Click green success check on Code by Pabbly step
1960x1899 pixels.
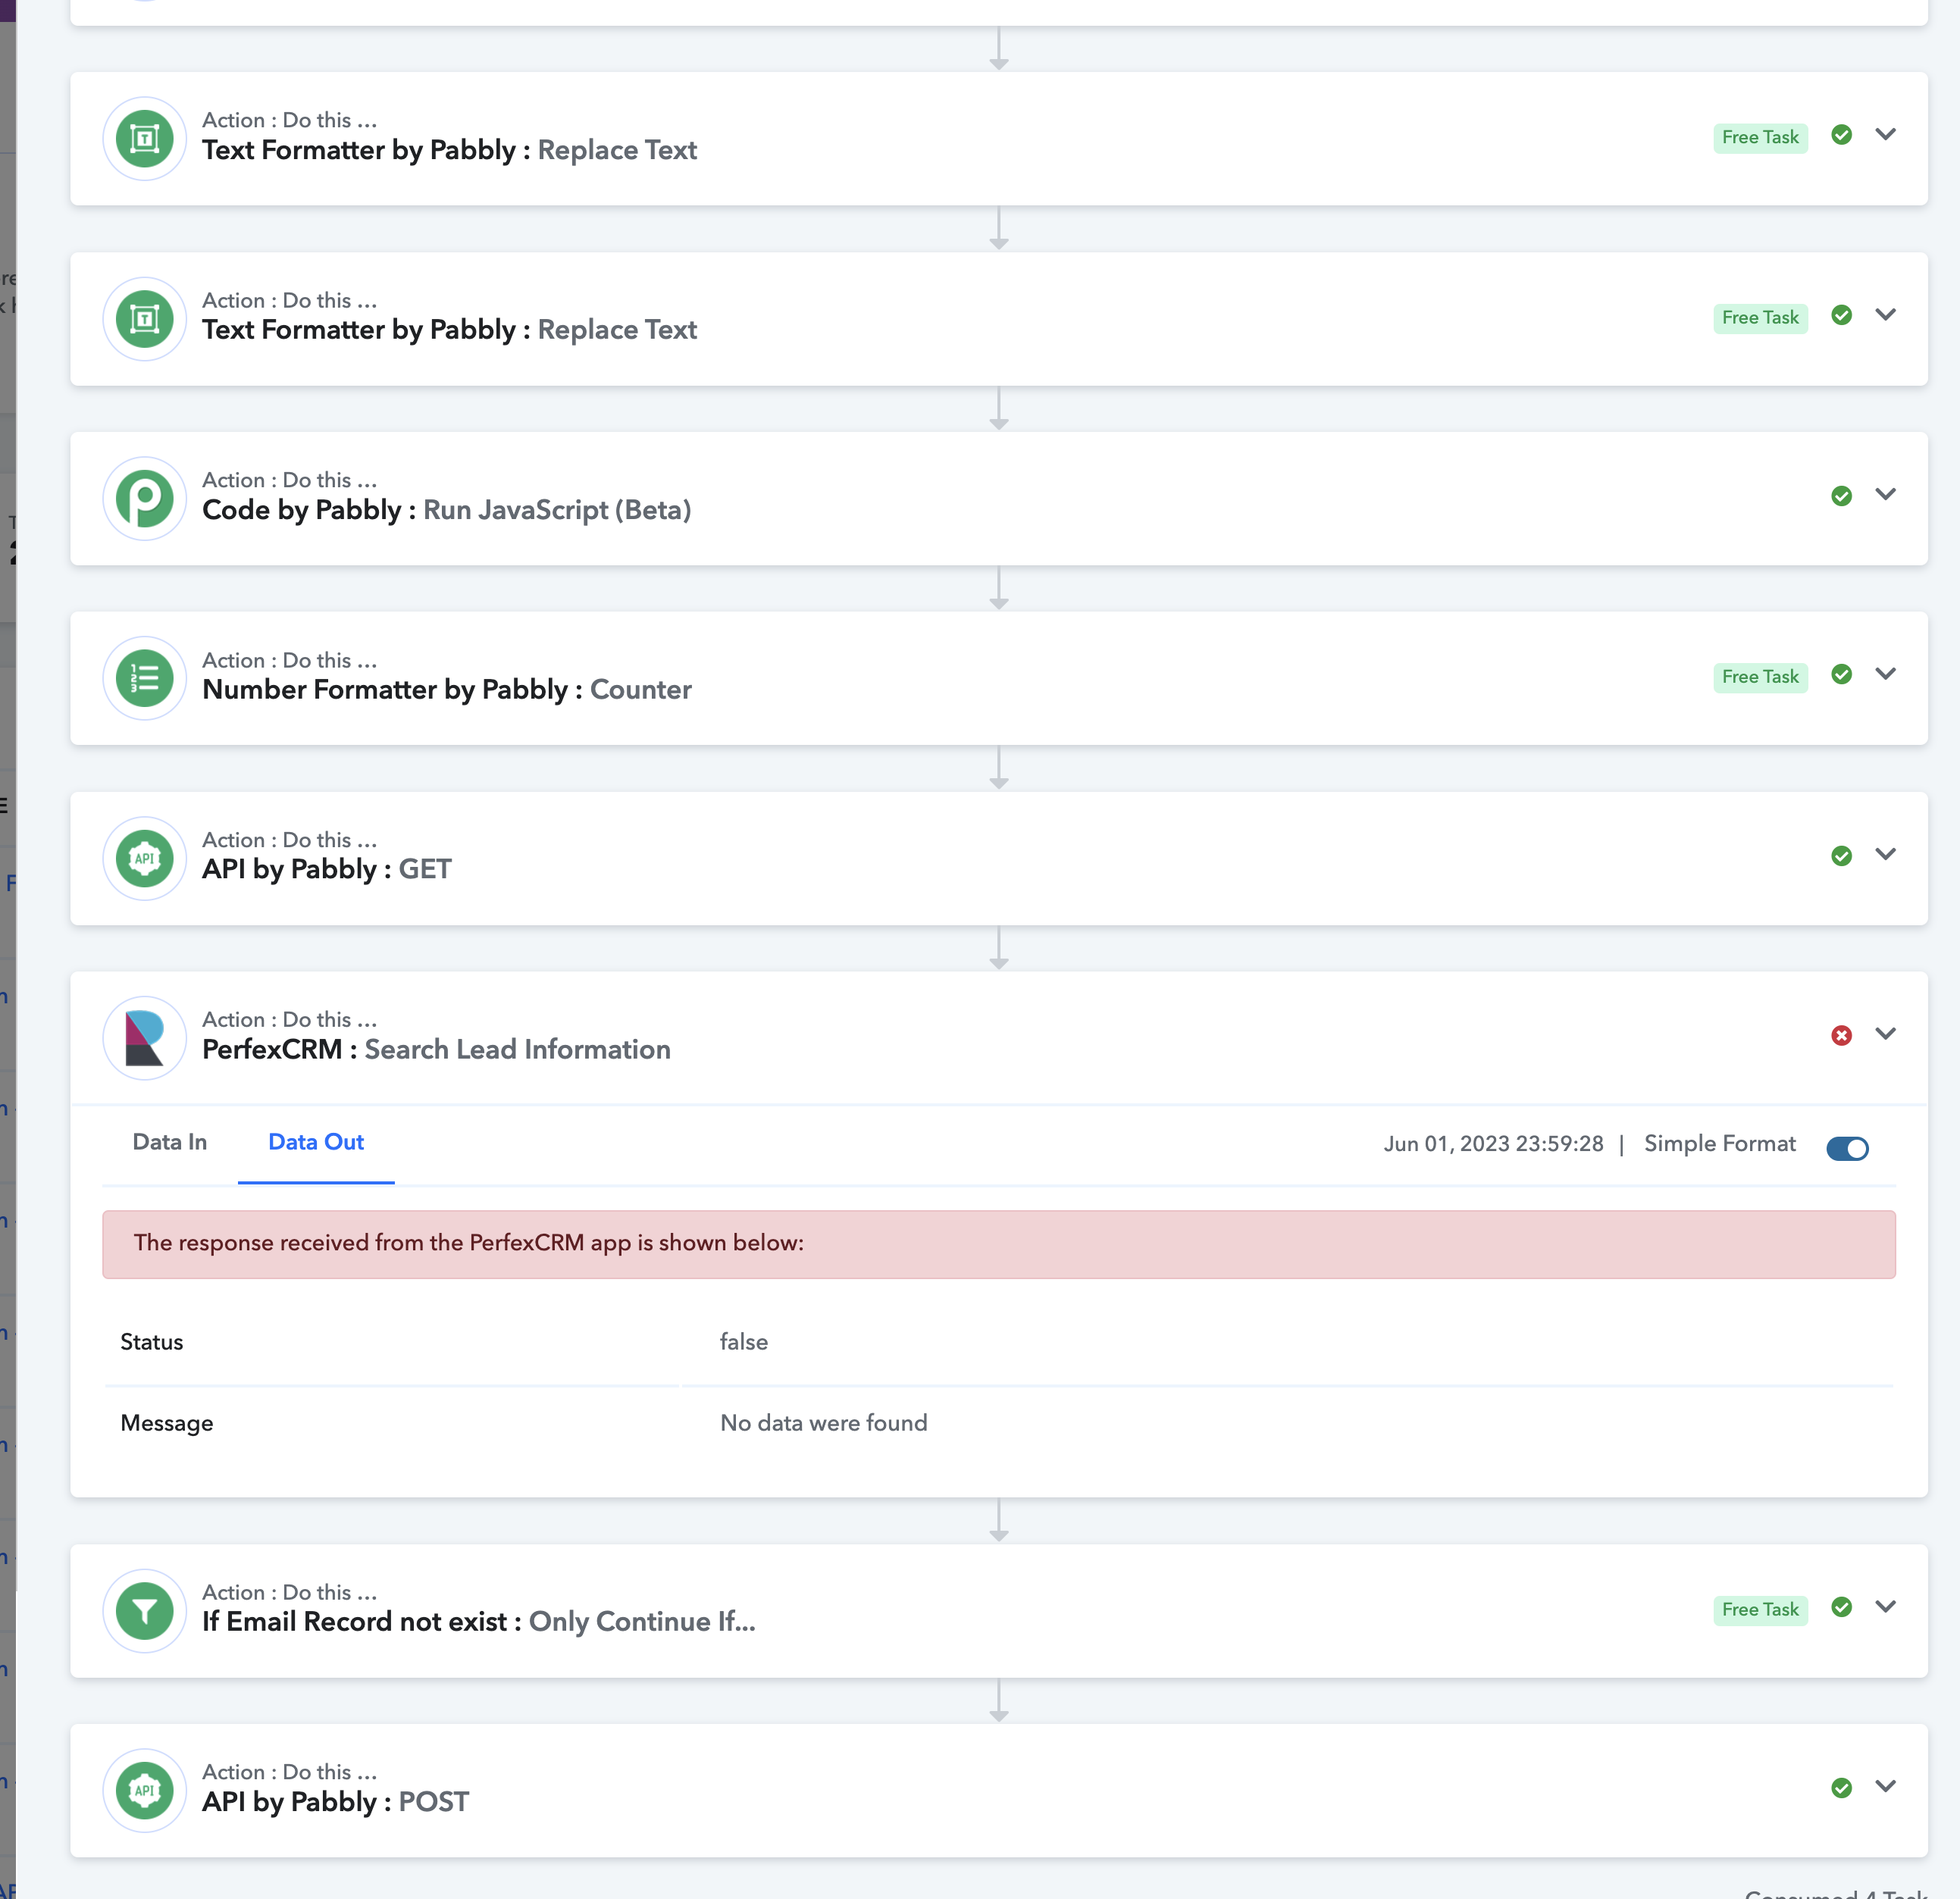point(1841,496)
